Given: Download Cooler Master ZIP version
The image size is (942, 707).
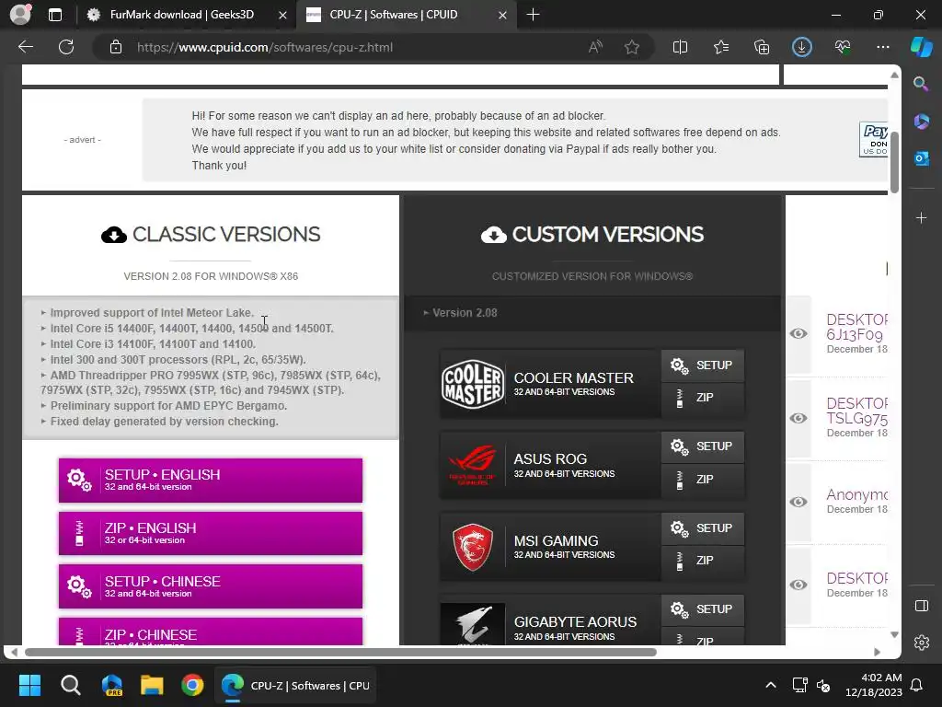Looking at the screenshot, I should pos(702,398).
